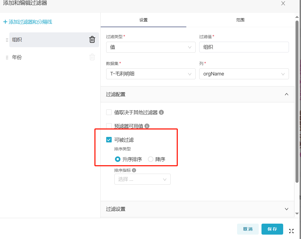Click info icon beside 预滤器可用值
Viewport: 301px width, 239px height.
click(x=147, y=126)
